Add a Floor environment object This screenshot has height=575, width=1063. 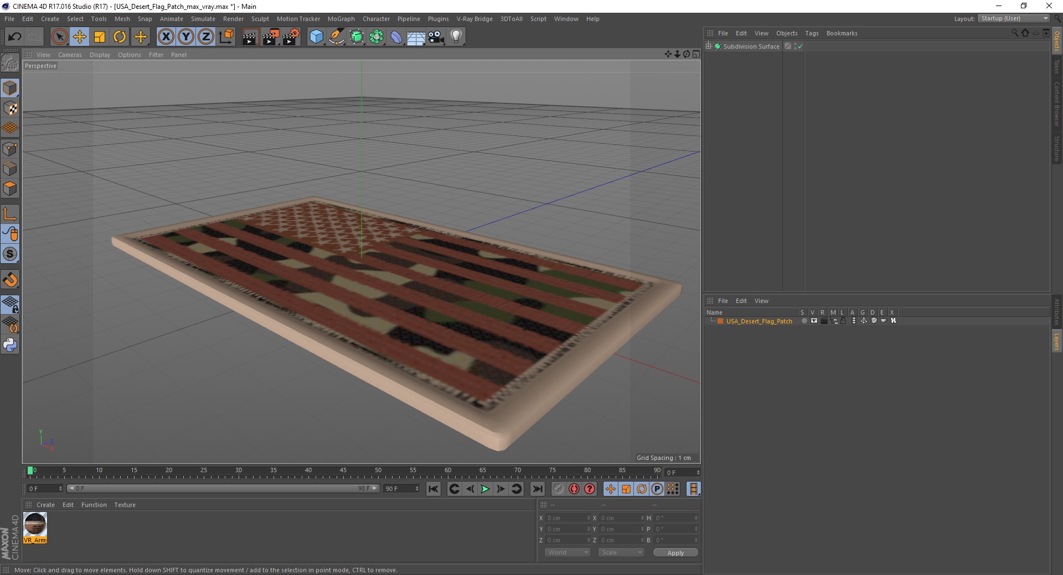pos(416,37)
